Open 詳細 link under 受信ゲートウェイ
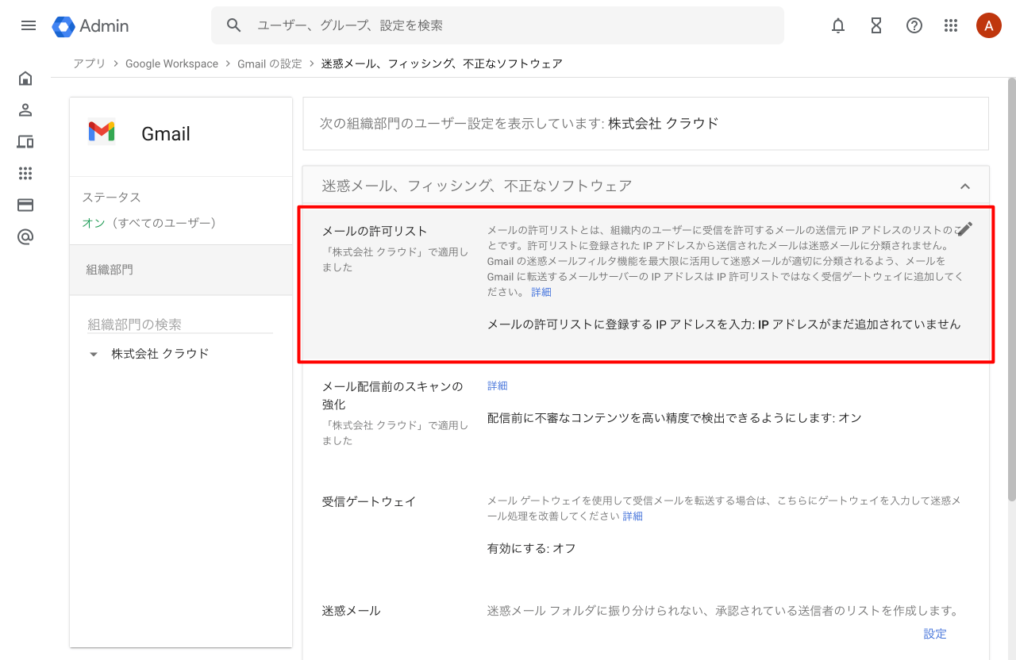The height and width of the screenshot is (660, 1016). tap(633, 516)
